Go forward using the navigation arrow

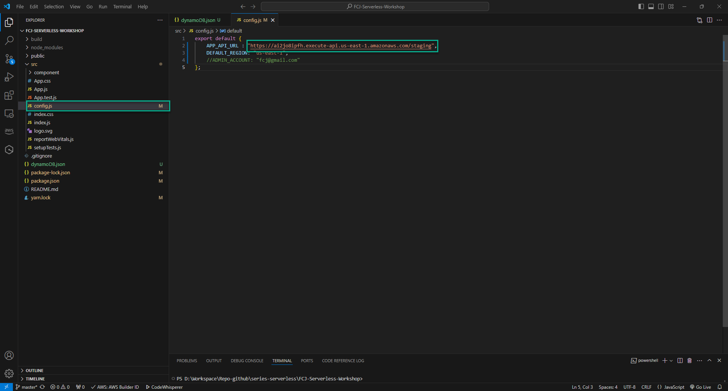[253, 6]
